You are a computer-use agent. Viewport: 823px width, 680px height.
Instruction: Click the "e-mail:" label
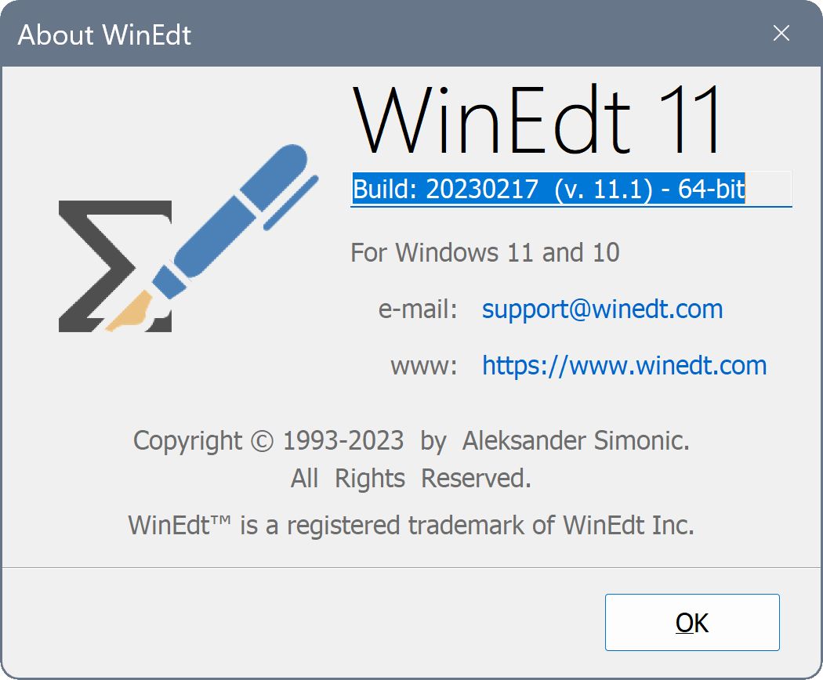(418, 309)
